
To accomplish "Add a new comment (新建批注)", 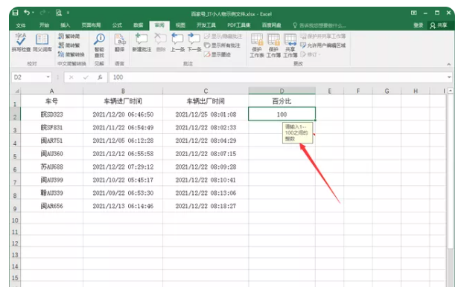I will coord(142,42).
